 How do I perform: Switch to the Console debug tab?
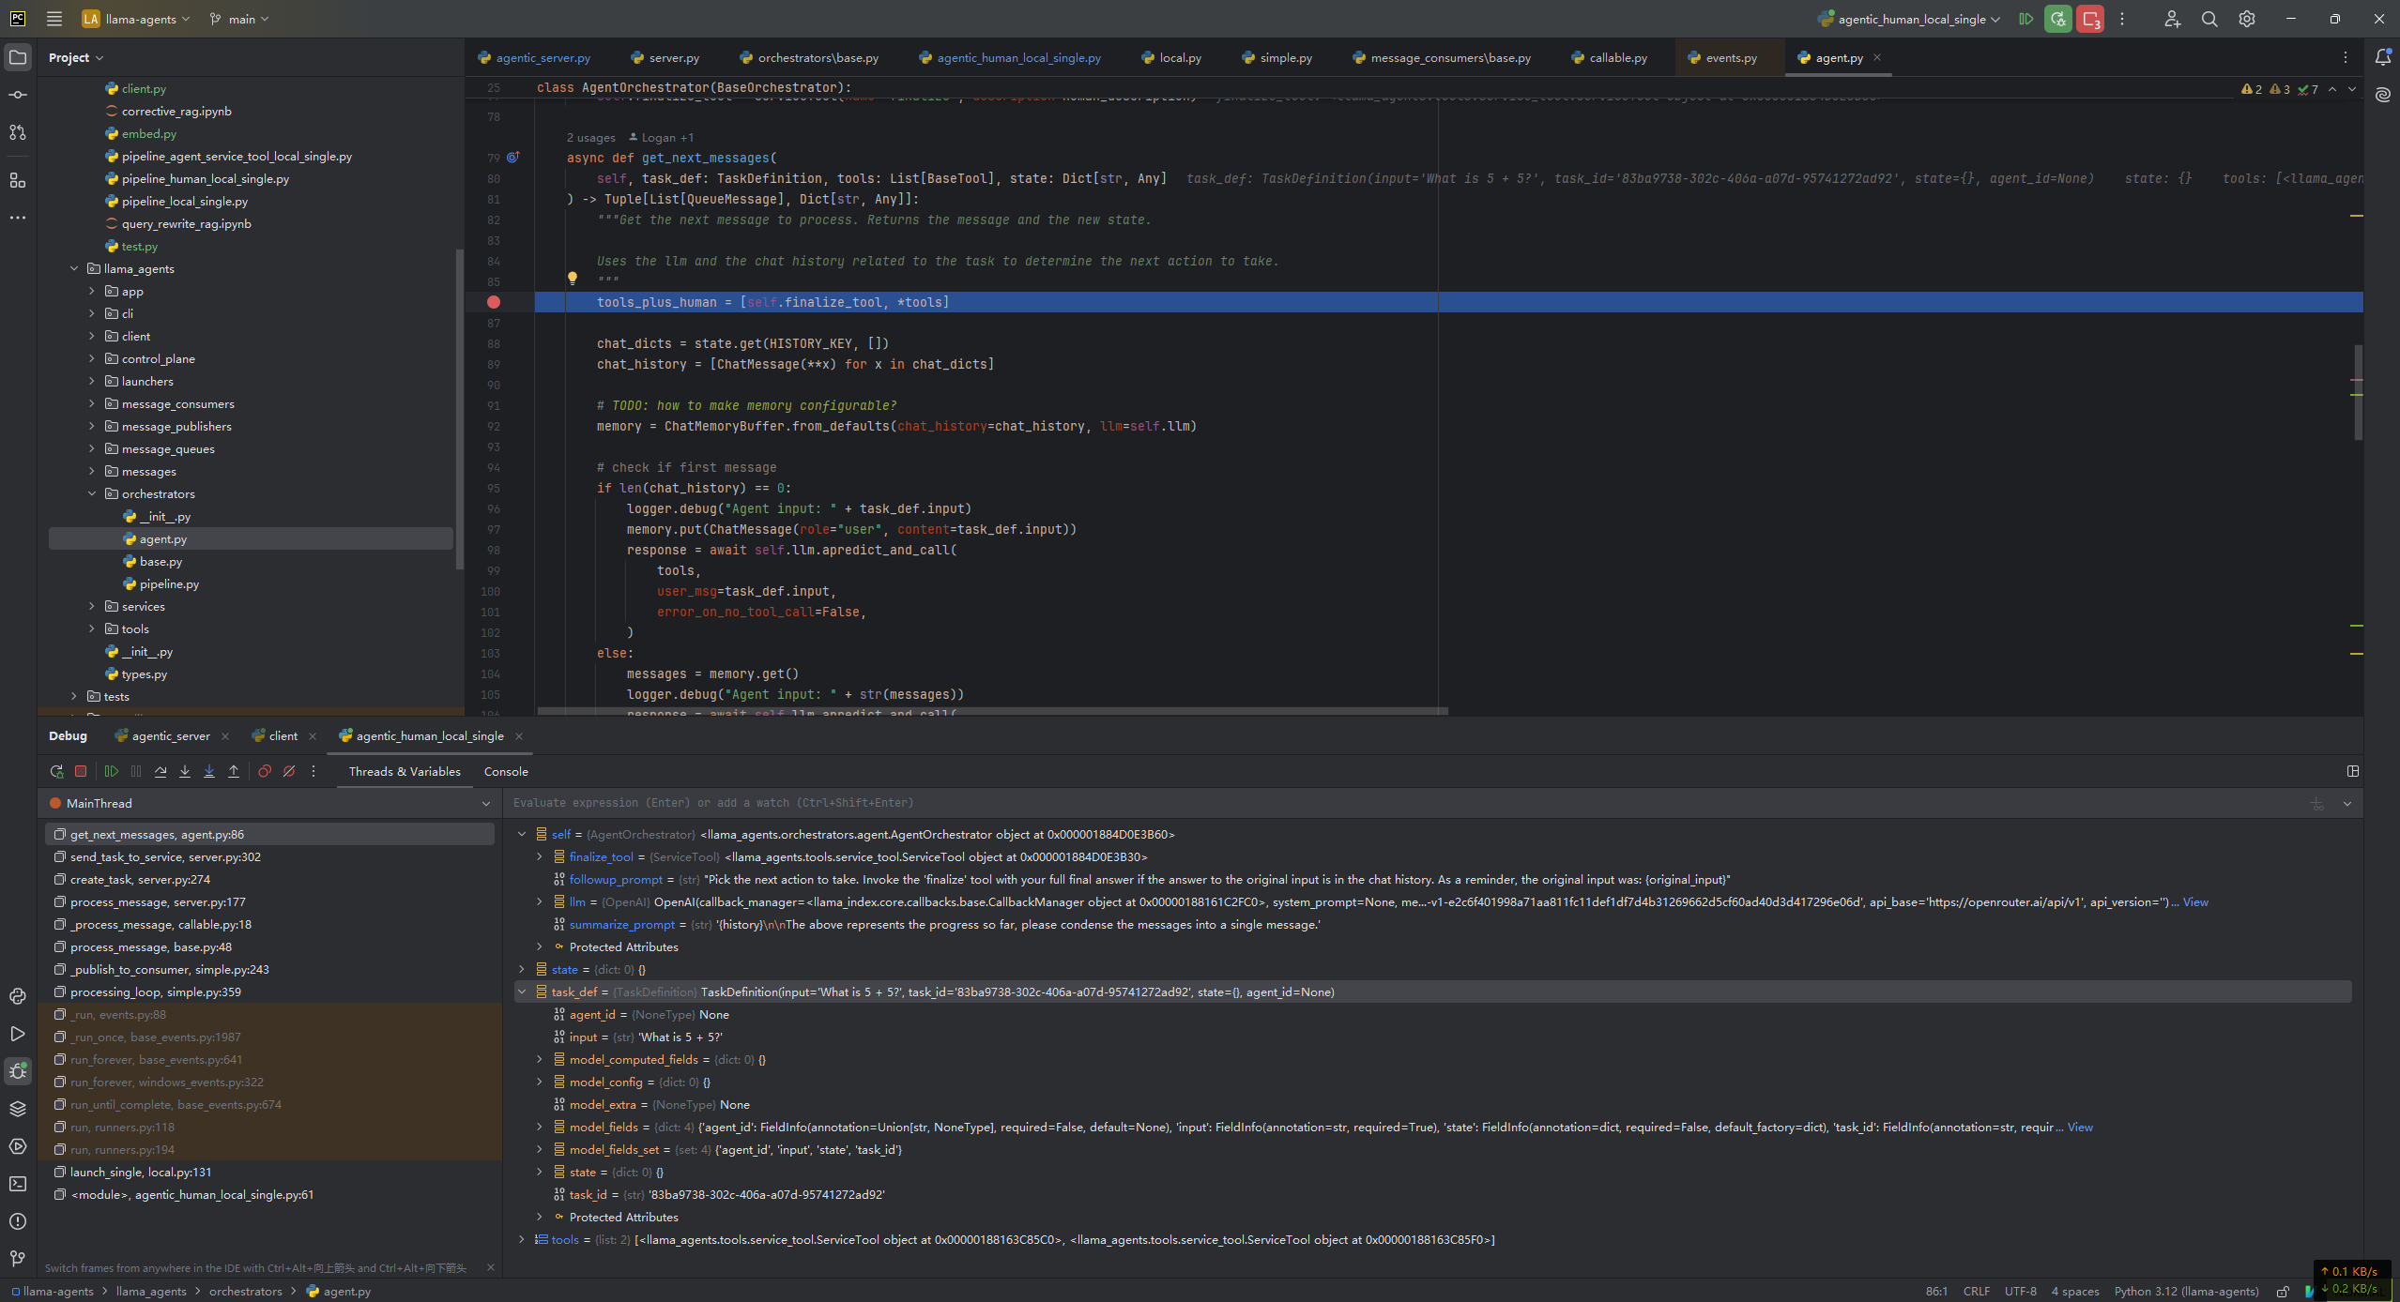pyautogui.click(x=506, y=771)
